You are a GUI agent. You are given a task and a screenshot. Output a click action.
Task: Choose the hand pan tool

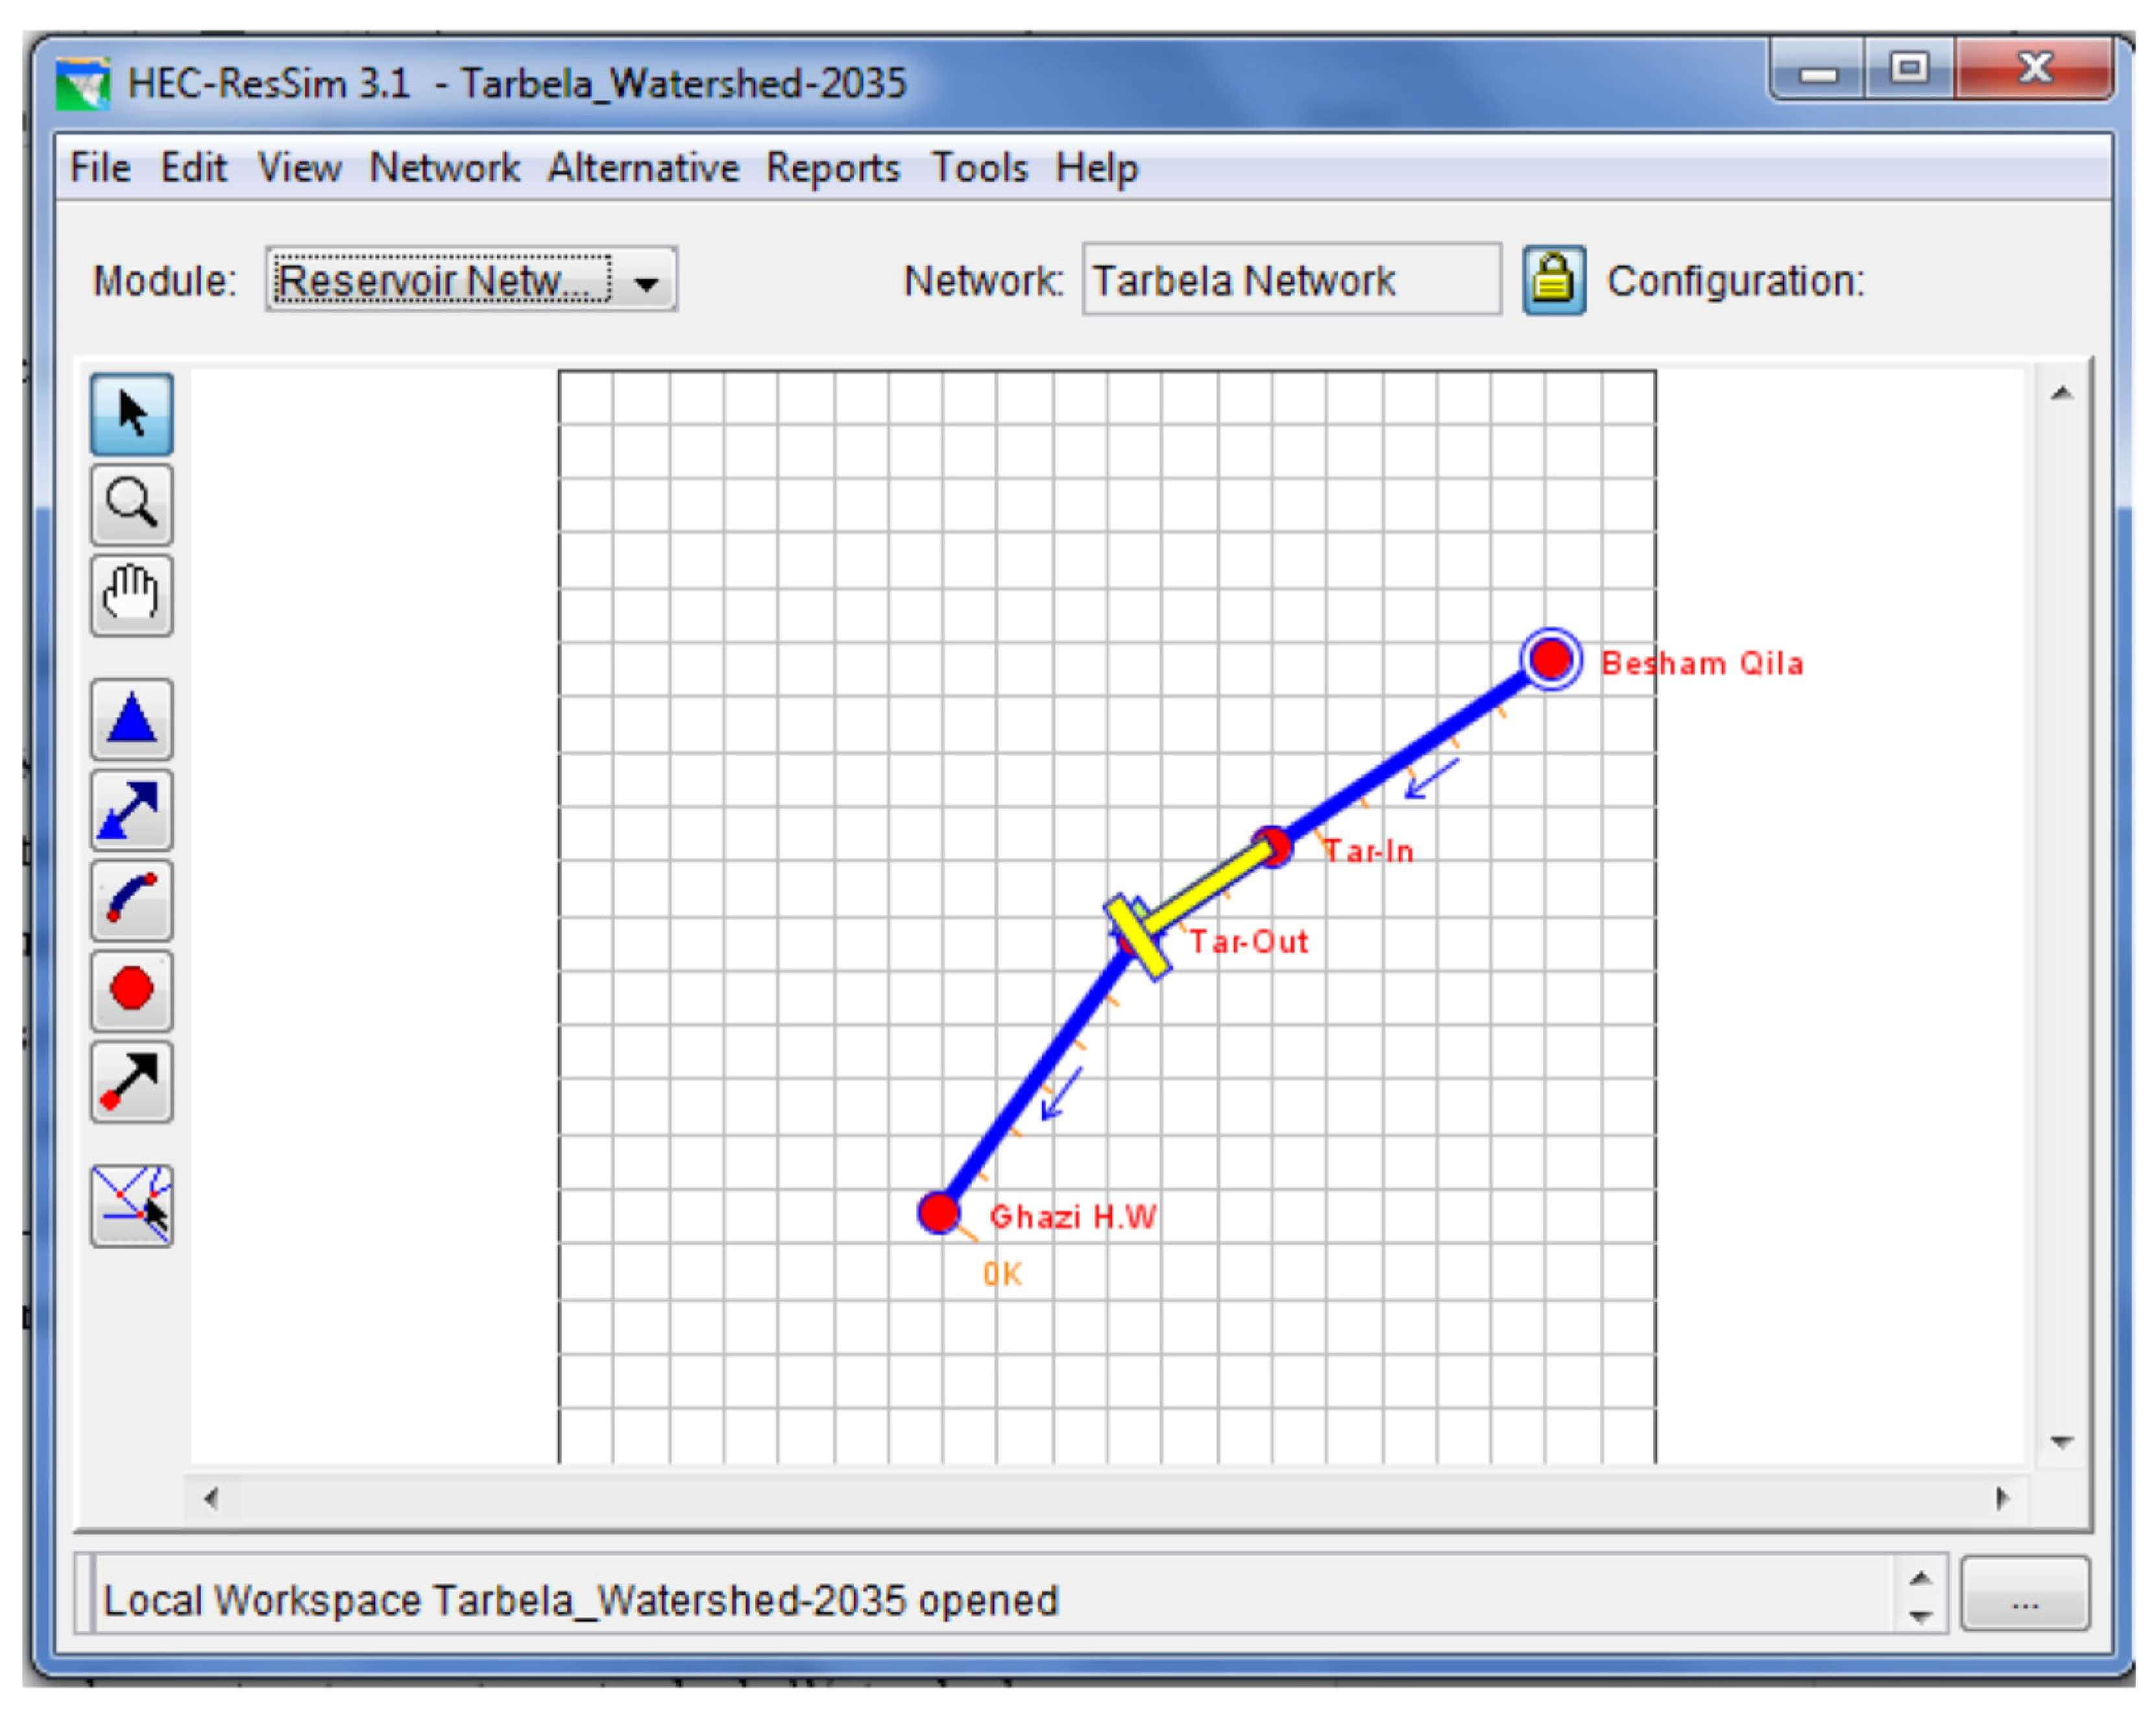pos(131,595)
